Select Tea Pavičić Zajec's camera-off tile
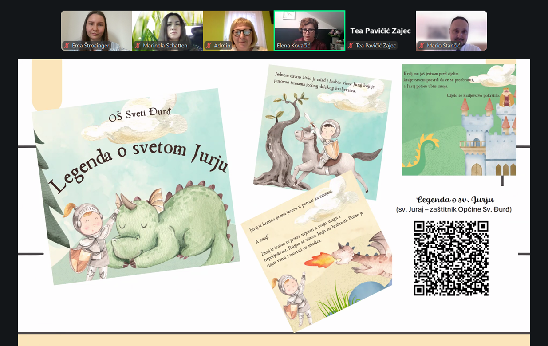This screenshot has width=548, height=346. (380, 27)
